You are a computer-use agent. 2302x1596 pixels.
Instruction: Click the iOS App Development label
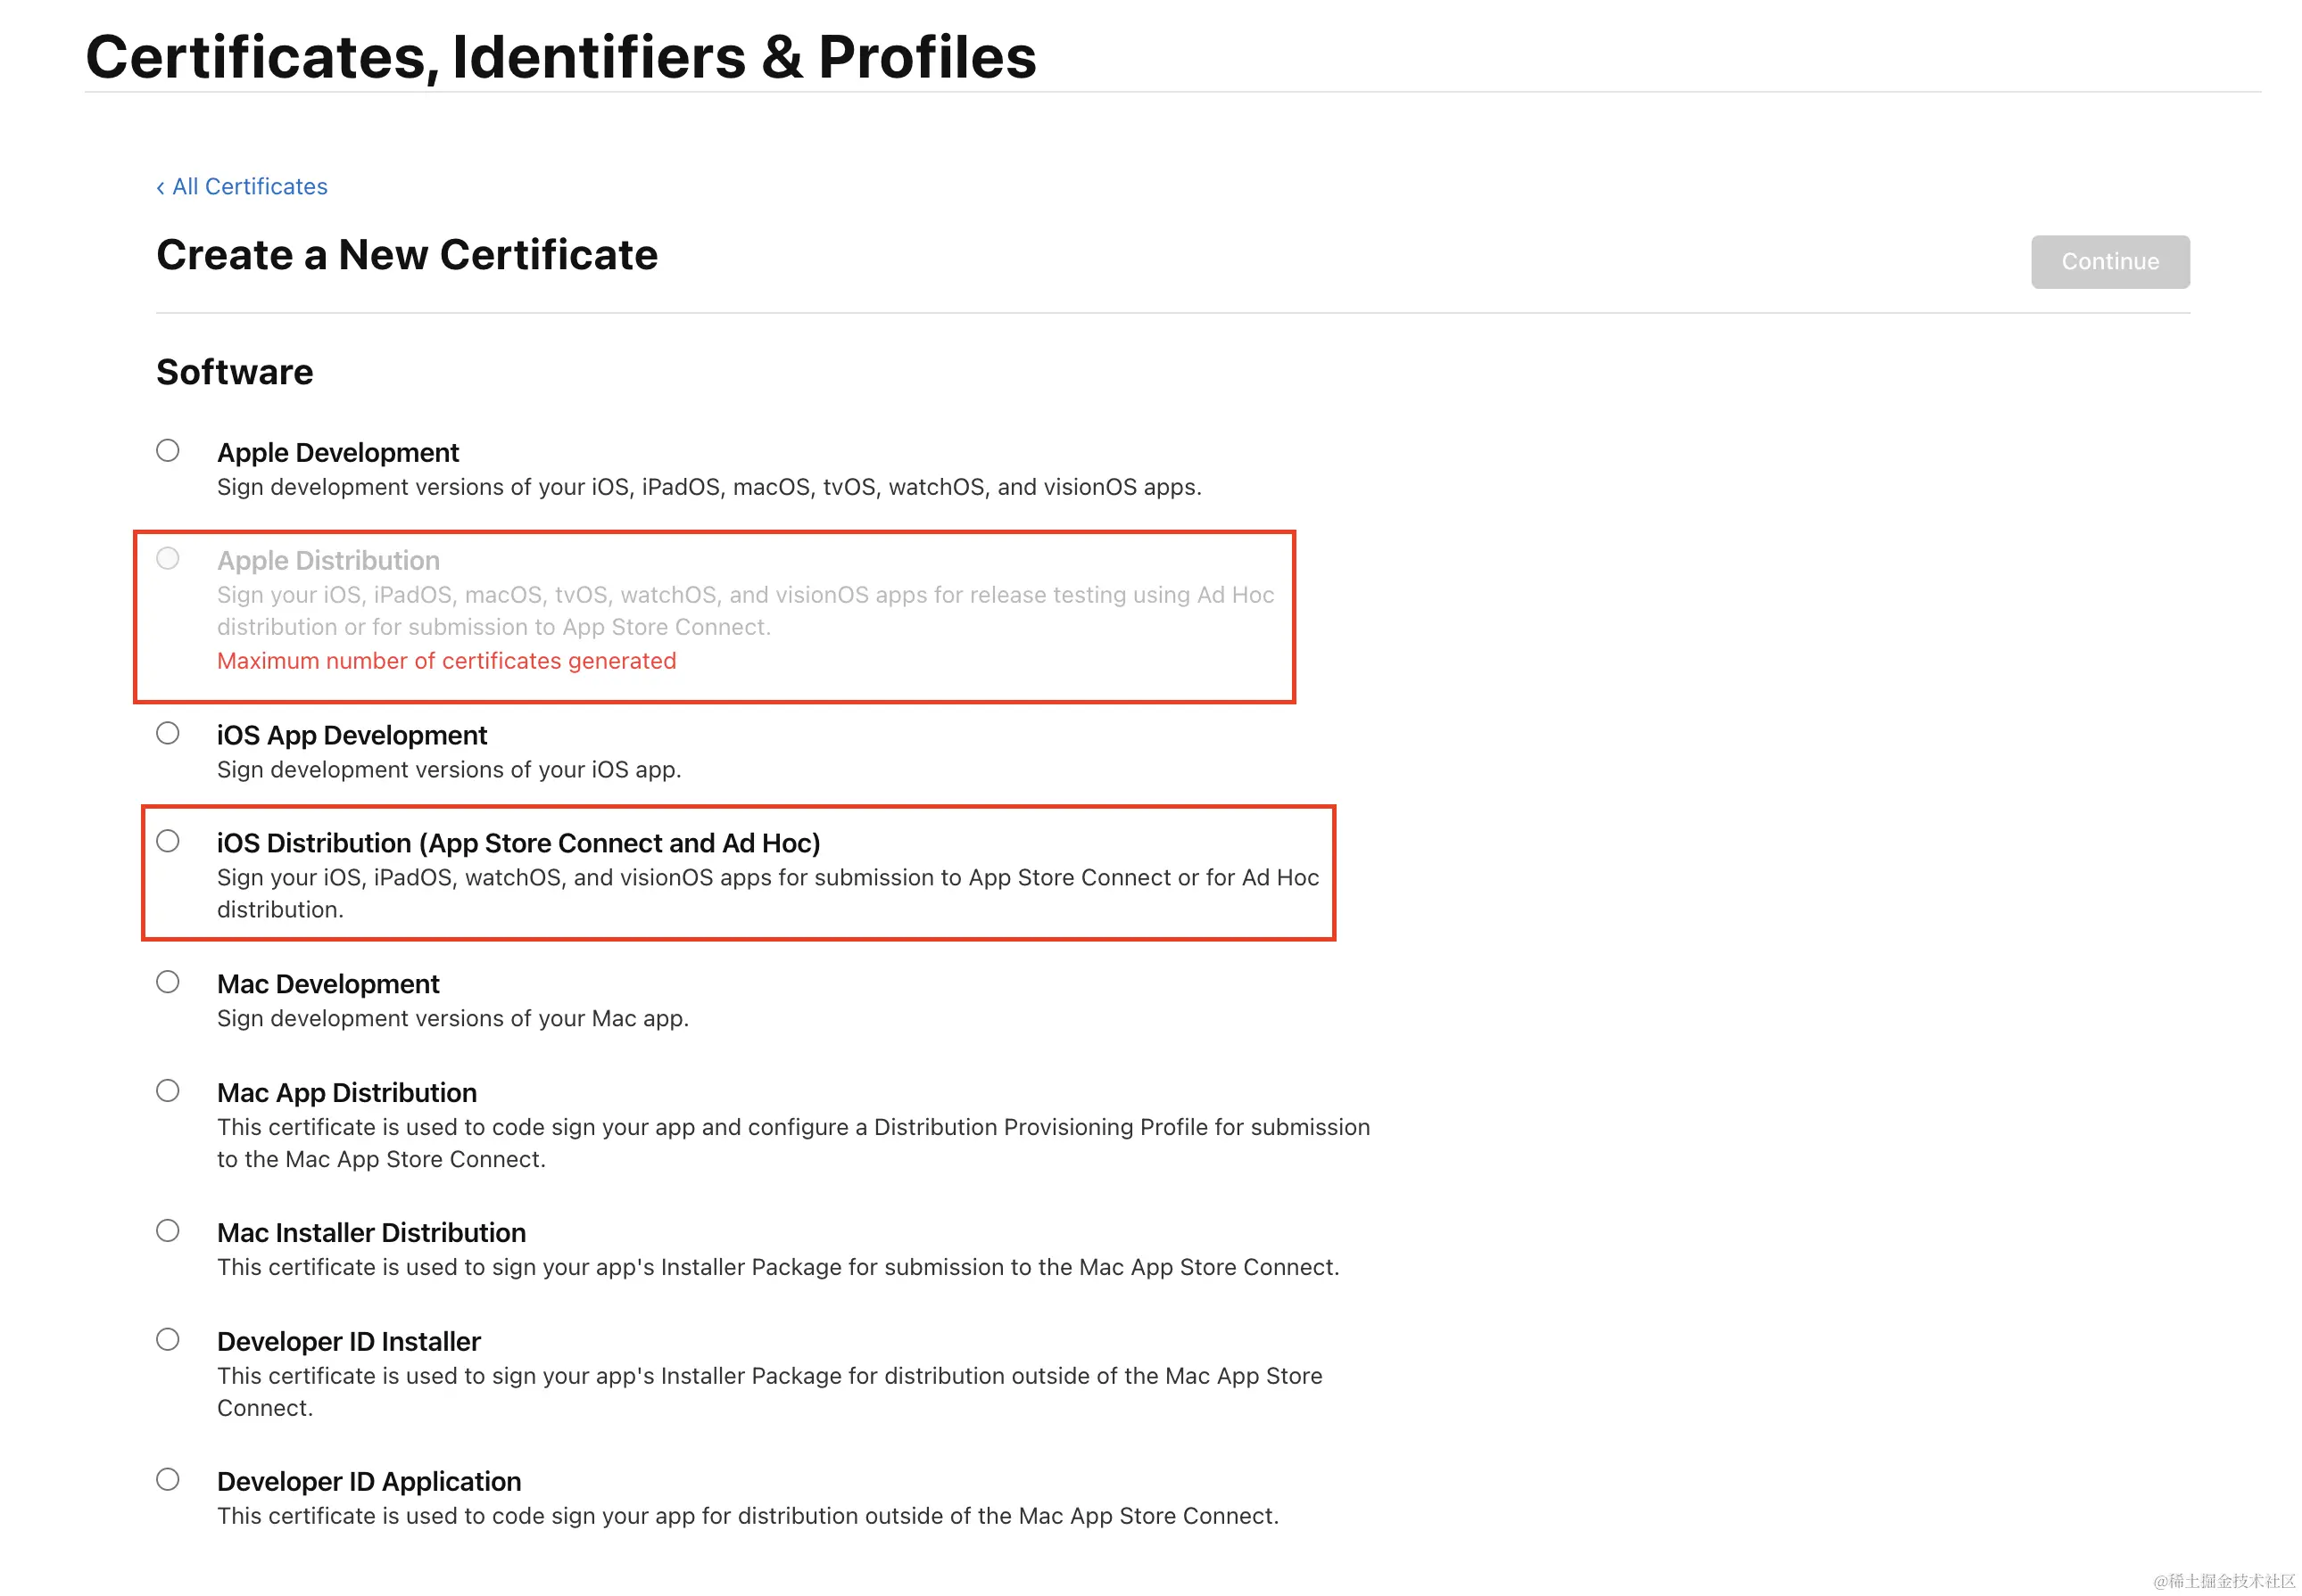point(352,736)
